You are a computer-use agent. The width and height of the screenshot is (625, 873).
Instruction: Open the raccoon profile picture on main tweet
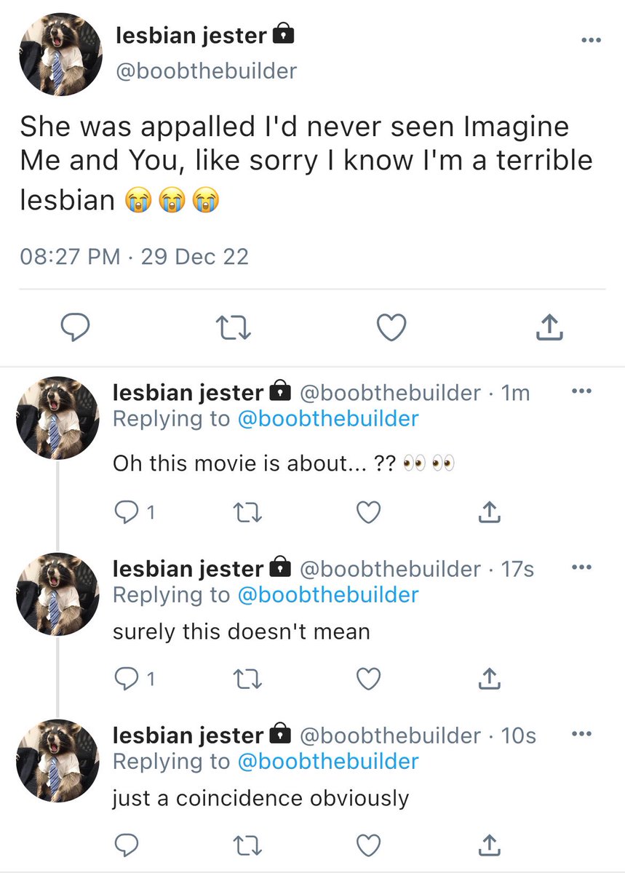click(x=61, y=55)
